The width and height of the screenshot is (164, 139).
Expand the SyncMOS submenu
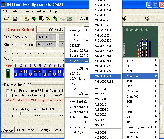coord(140,96)
